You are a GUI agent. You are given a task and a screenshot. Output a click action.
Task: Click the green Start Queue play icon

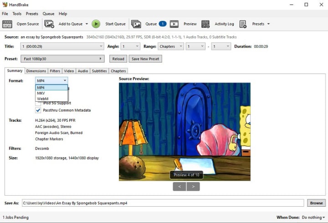click(96, 24)
